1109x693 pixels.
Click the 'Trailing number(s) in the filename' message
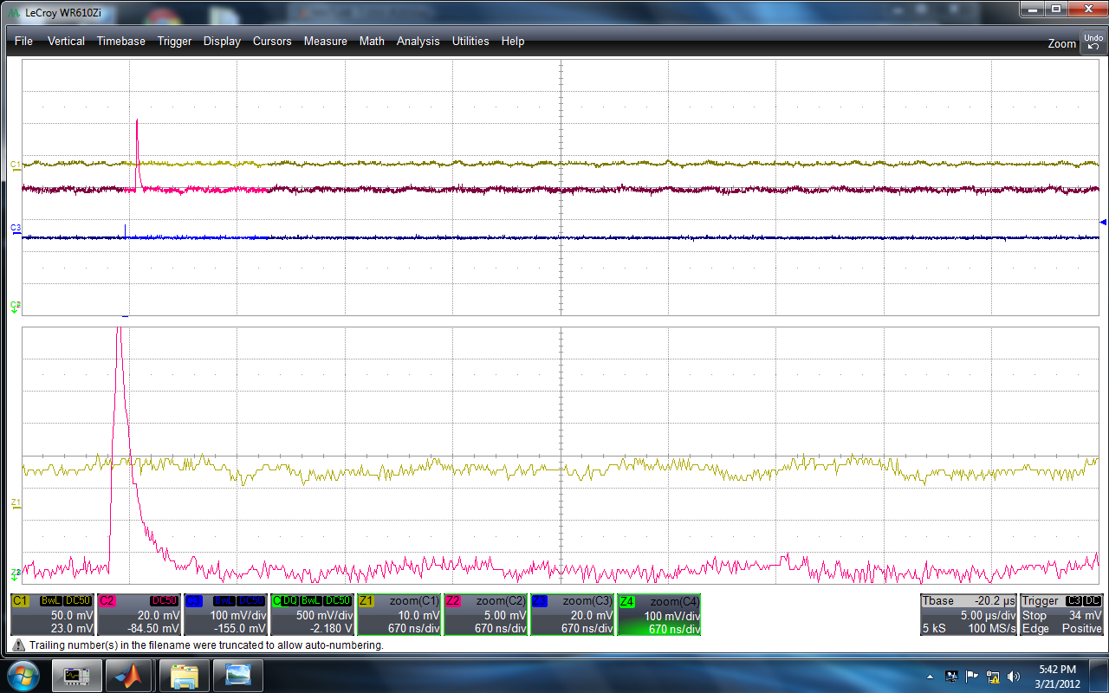[x=206, y=645]
